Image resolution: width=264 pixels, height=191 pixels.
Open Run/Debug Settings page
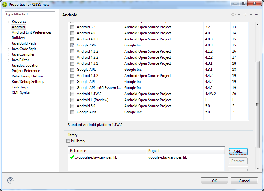click(28, 82)
